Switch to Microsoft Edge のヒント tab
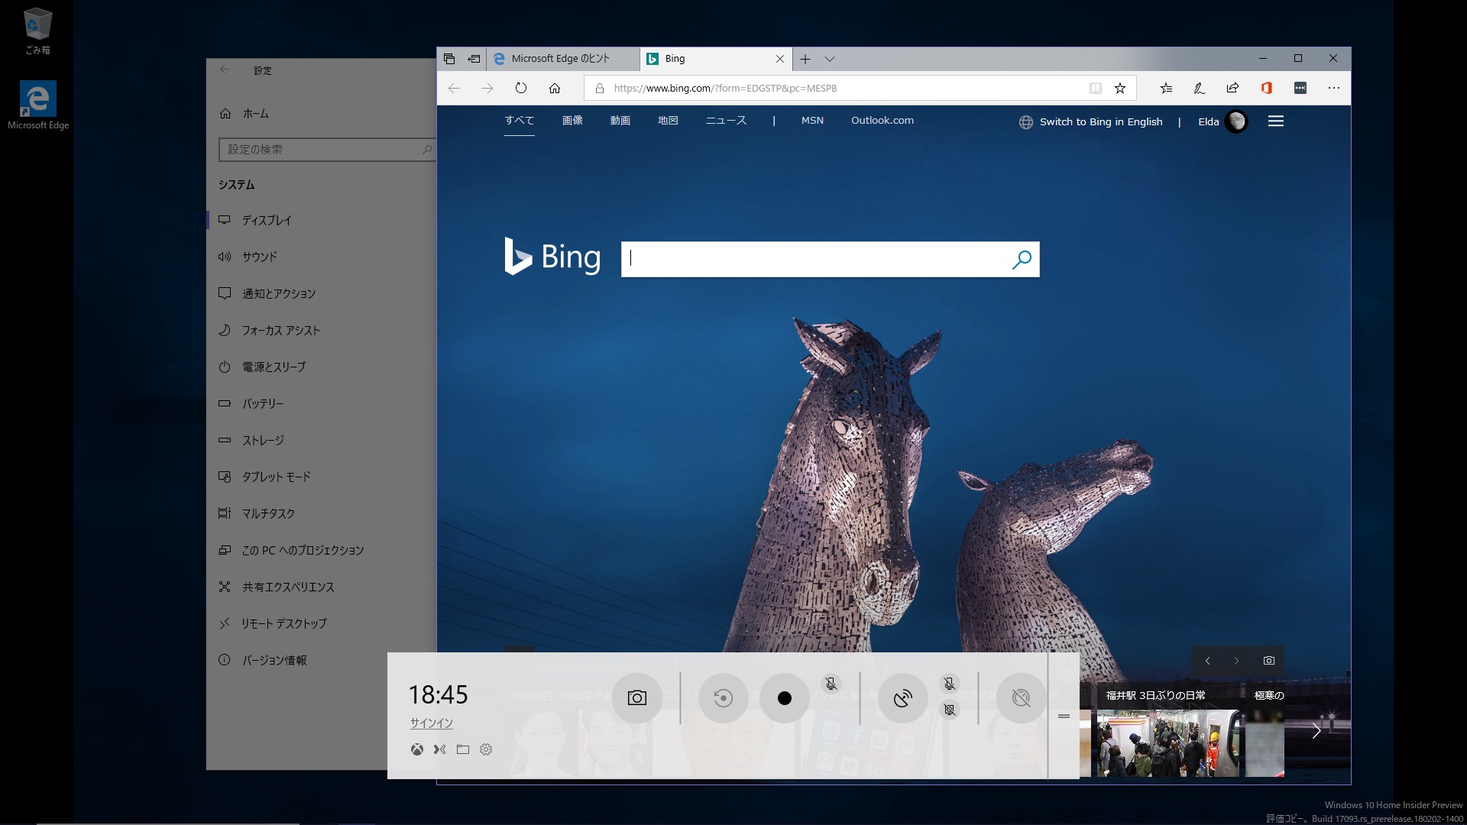 [562, 59]
